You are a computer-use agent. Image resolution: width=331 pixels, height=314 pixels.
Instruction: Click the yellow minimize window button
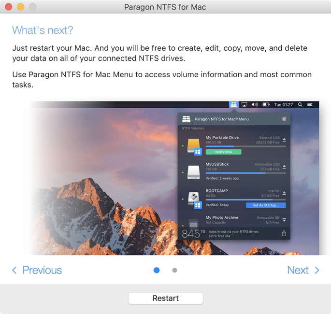[x=21, y=7]
